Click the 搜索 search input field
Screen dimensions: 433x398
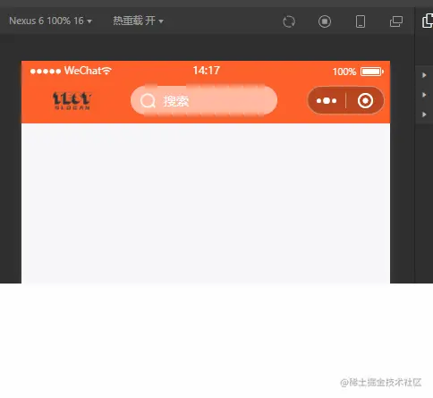coord(204,101)
